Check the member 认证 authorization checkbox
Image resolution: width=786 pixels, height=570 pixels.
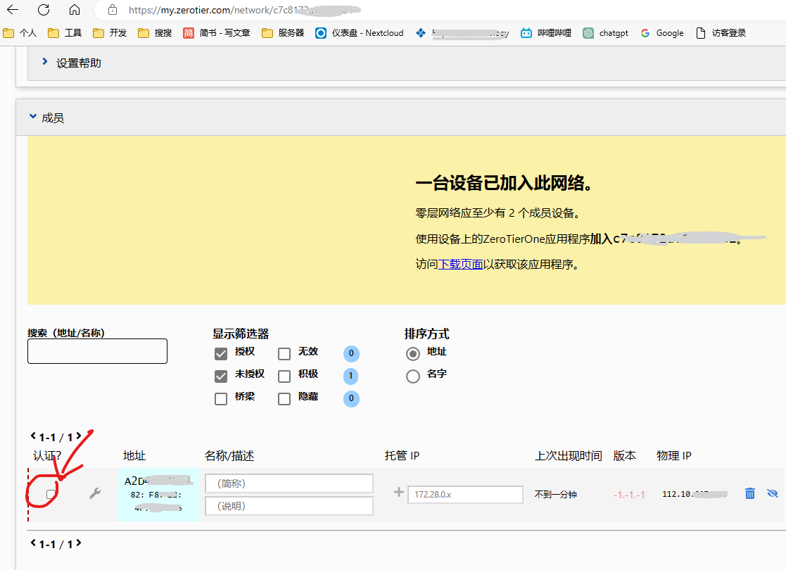(51, 494)
